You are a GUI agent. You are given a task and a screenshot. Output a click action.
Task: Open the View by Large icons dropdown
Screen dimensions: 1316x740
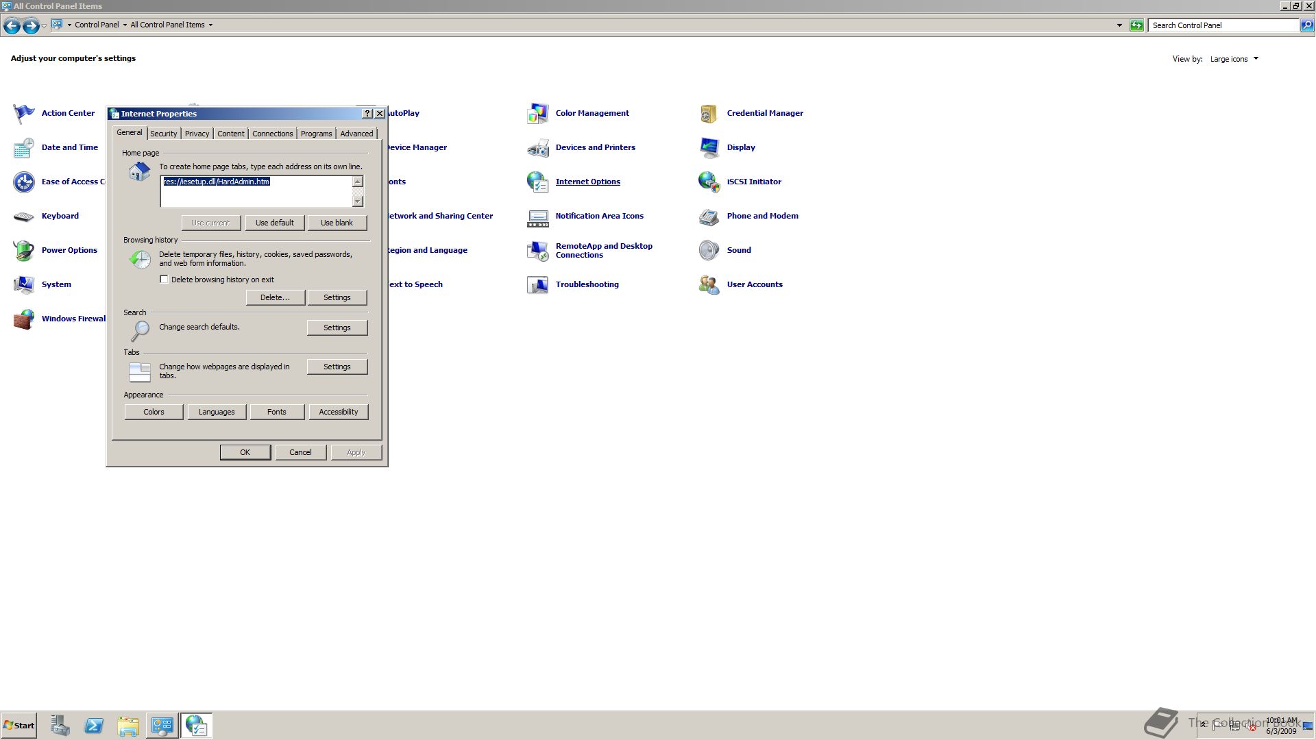click(1234, 59)
